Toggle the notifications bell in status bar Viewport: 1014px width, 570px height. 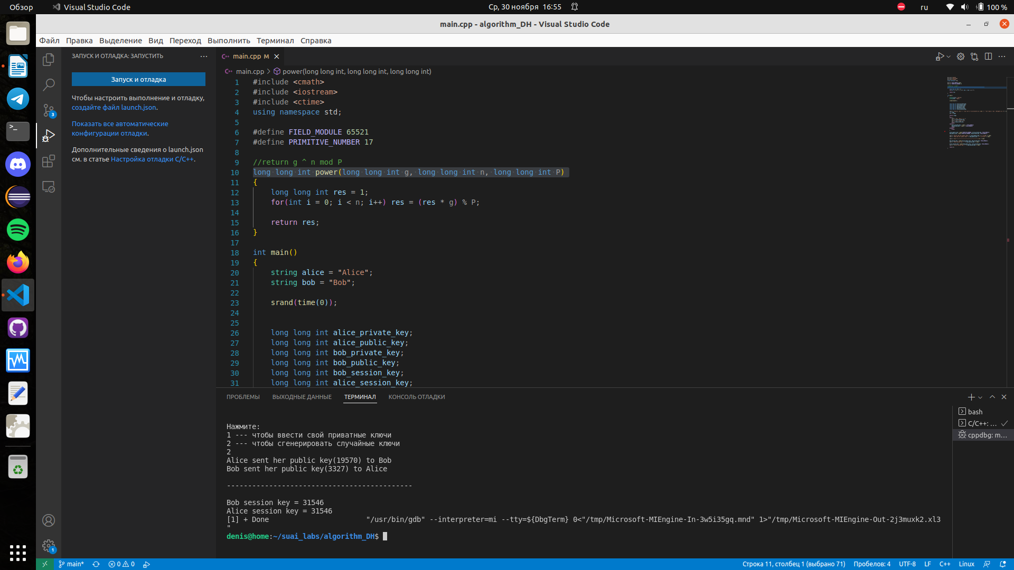coord(1002,564)
